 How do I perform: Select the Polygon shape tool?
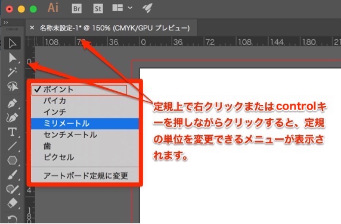[13, 161]
